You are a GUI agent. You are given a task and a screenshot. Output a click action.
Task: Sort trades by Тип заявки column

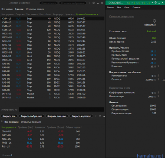[32, 14]
